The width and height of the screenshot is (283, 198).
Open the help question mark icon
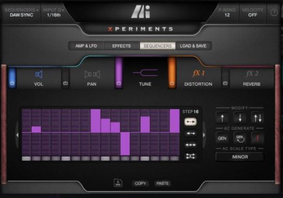pyautogui.click(x=274, y=12)
